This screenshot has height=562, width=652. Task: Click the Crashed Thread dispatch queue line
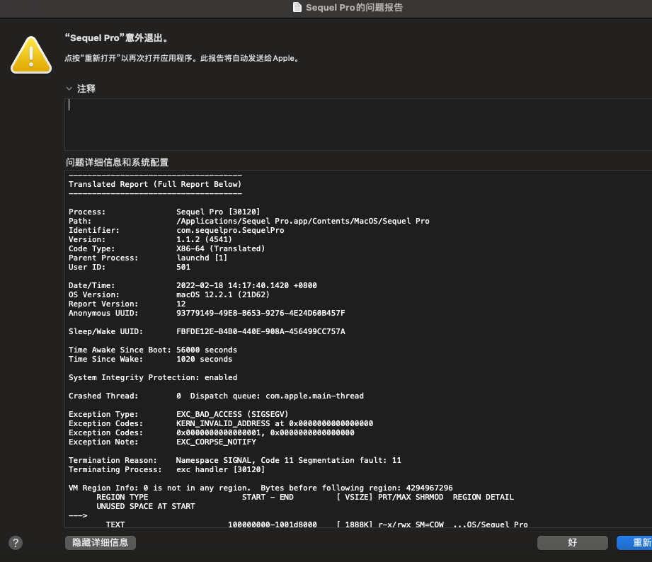216,396
